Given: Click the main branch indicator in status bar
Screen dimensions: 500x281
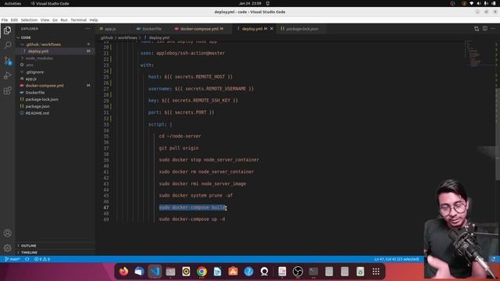Looking at the screenshot, I should coord(12,259).
